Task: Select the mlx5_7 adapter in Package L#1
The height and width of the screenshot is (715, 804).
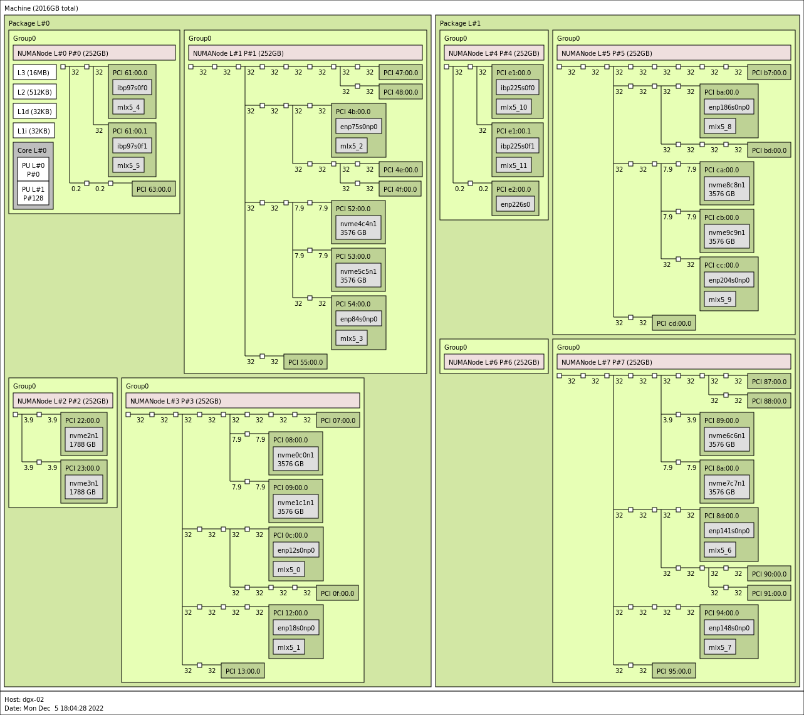Action: (719, 647)
